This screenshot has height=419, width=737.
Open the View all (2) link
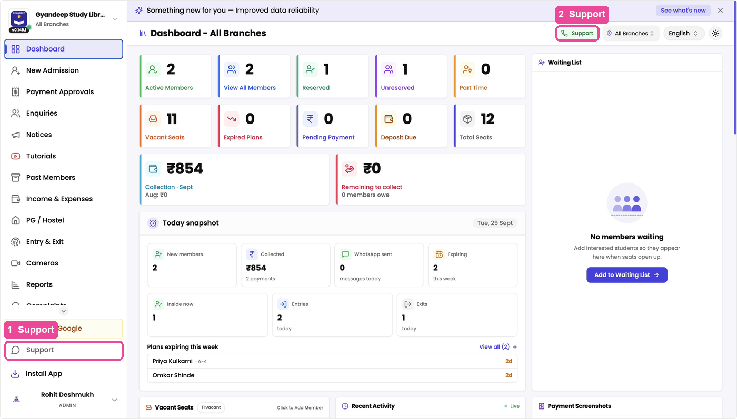498,347
